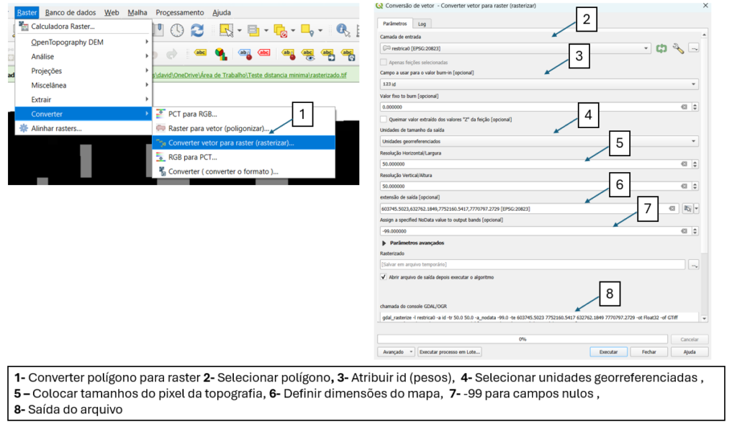The image size is (737, 432).
Task: Open the Processamento menu
Action: pyautogui.click(x=179, y=12)
